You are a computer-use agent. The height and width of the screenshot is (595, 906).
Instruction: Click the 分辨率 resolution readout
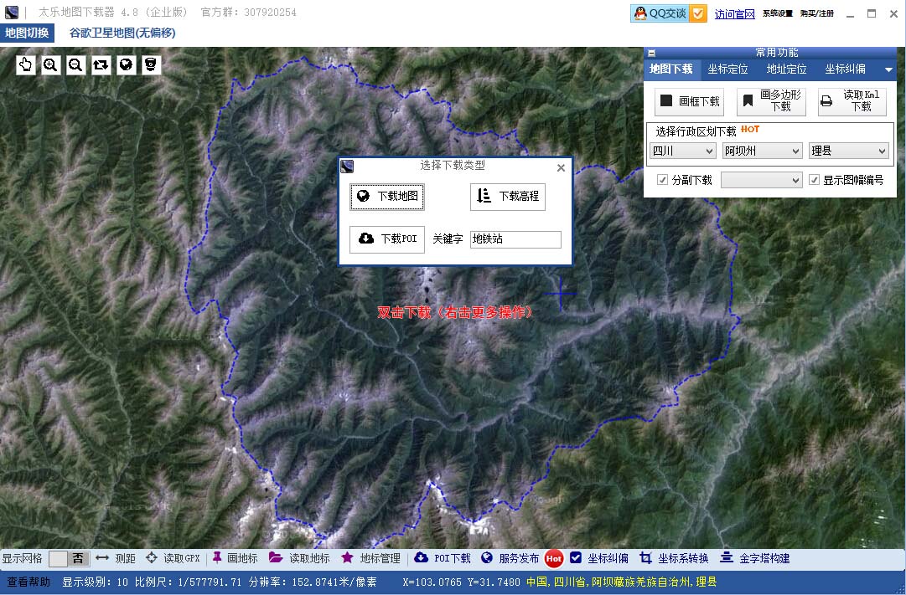coord(313,582)
